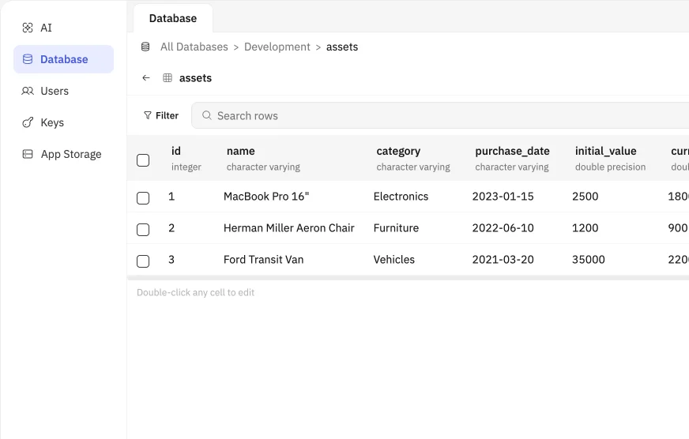Image resolution: width=689 pixels, height=439 pixels.
Task: Click the initial_value column header
Action: [610, 159]
